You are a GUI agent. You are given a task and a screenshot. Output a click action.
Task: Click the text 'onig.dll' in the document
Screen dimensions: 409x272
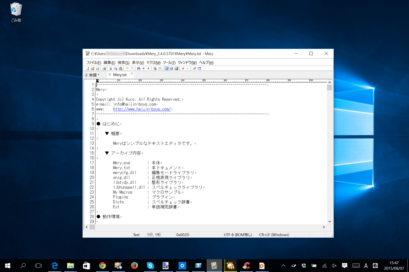pos(121,178)
